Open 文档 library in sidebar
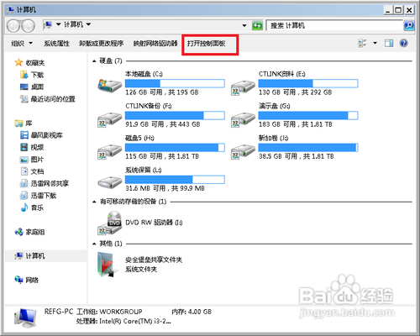420x336 pixels. point(37,171)
